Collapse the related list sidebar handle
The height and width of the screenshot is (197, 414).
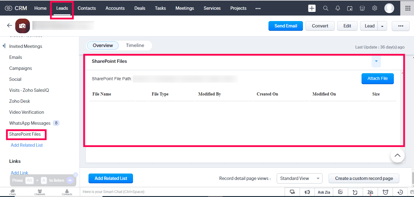click(x=4, y=46)
